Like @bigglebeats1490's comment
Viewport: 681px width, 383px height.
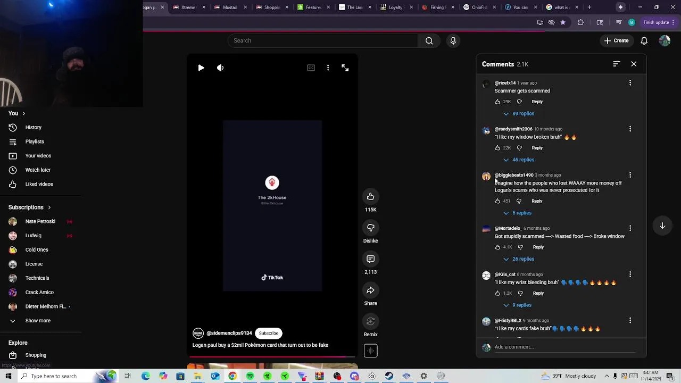pyautogui.click(x=497, y=201)
